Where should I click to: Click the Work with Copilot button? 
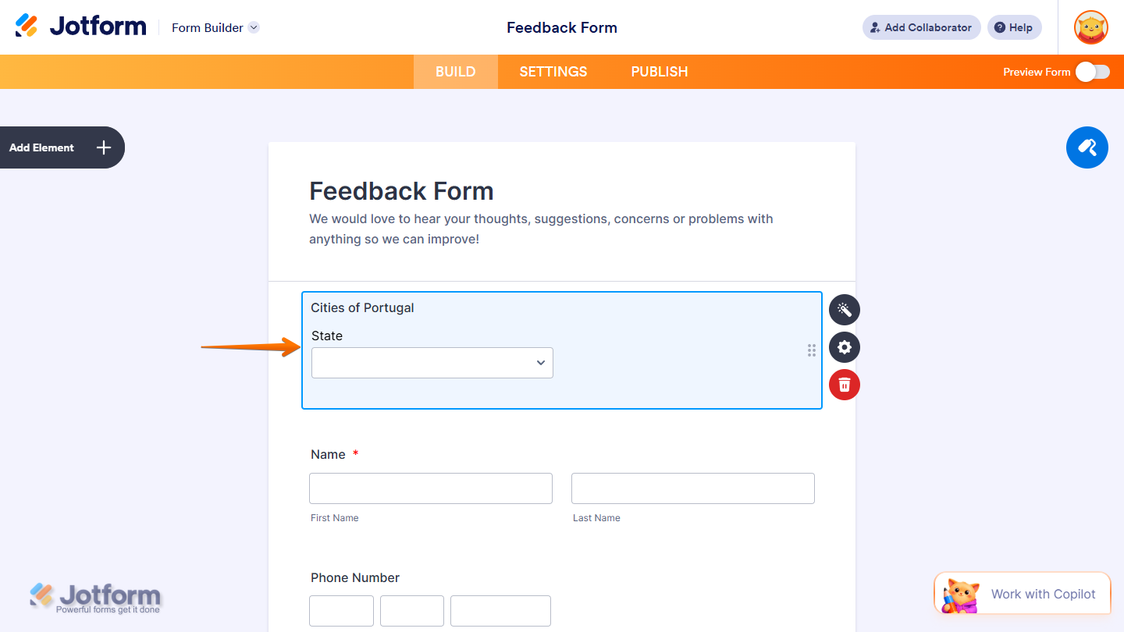(x=1043, y=593)
